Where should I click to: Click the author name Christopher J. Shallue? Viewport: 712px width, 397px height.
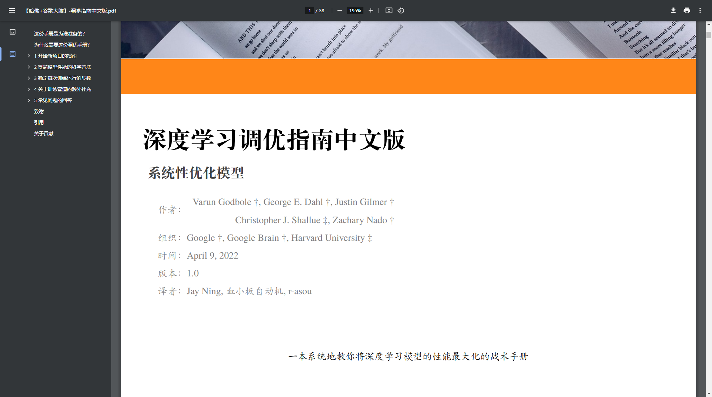click(277, 220)
